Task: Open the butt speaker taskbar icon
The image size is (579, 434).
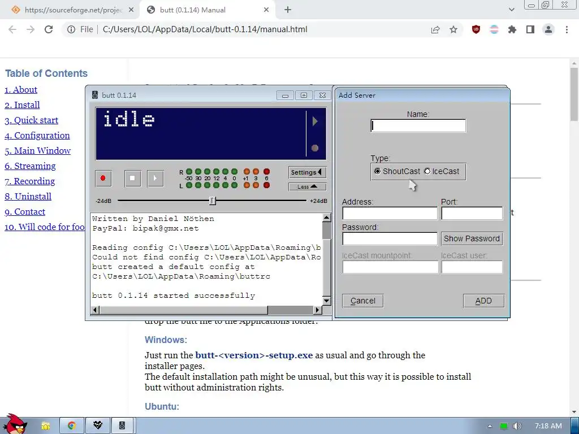Action: click(122, 426)
